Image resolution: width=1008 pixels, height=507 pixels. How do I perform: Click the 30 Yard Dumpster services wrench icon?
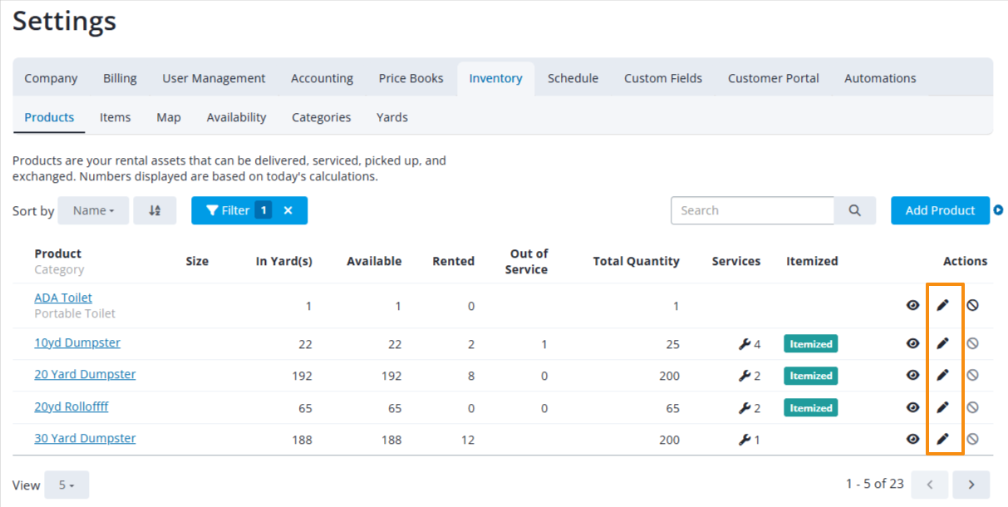745,440
